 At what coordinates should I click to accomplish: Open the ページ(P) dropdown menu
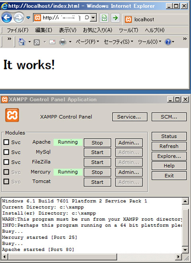[87, 41]
